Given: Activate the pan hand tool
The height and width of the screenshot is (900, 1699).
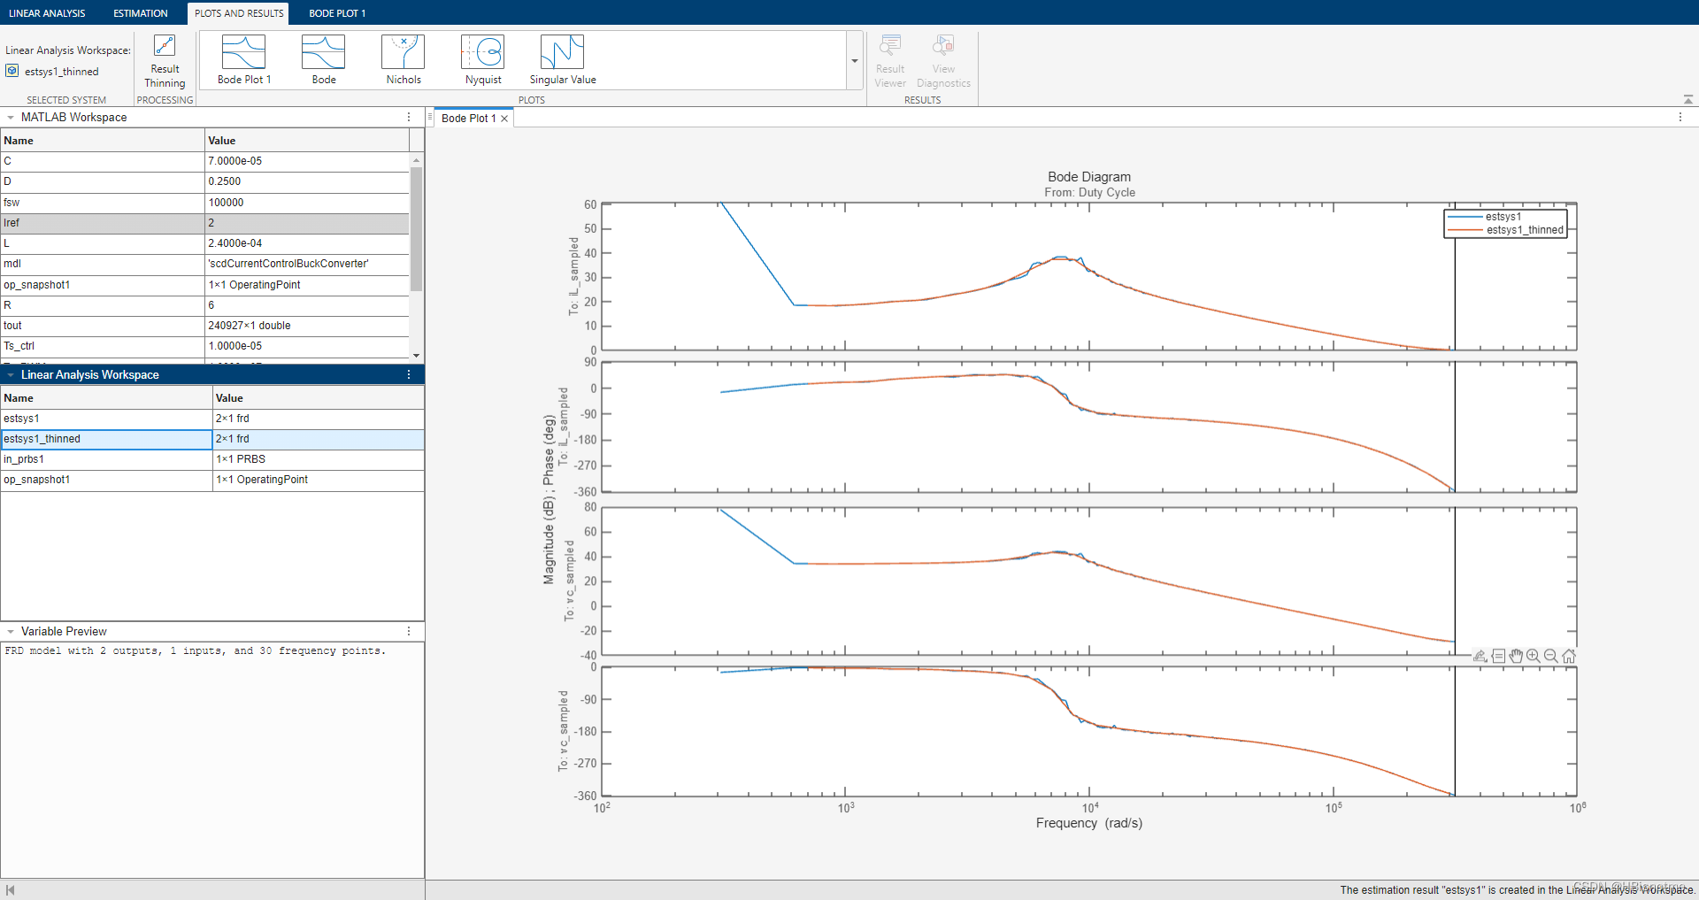Looking at the screenshot, I should click(1516, 656).
